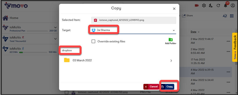Click the AZ sort icon
The height and width of the screenshot is (95, 238).
point(225,16)
